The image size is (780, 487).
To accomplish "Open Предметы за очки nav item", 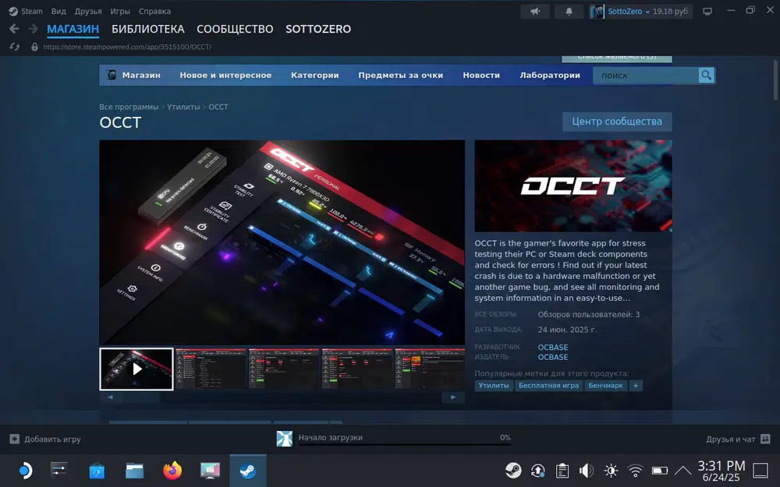I will (400, 76).
